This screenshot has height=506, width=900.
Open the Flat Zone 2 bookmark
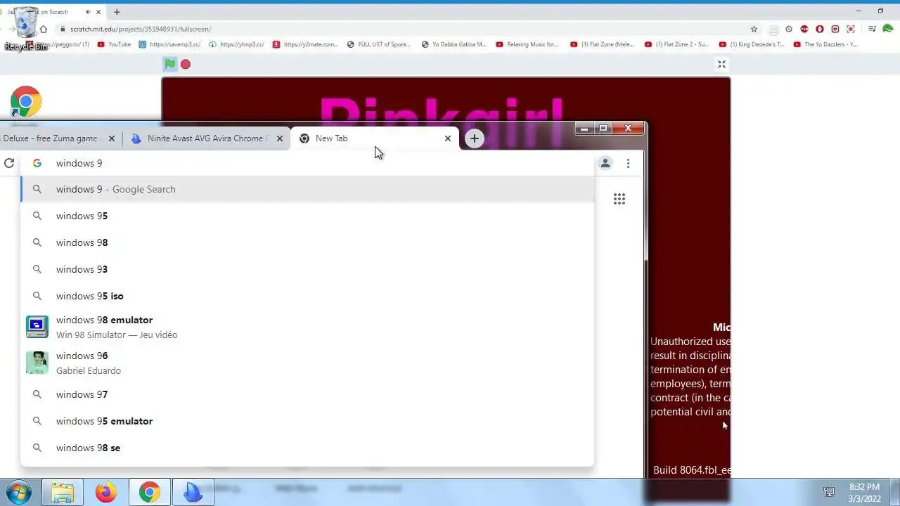[676, 44]
